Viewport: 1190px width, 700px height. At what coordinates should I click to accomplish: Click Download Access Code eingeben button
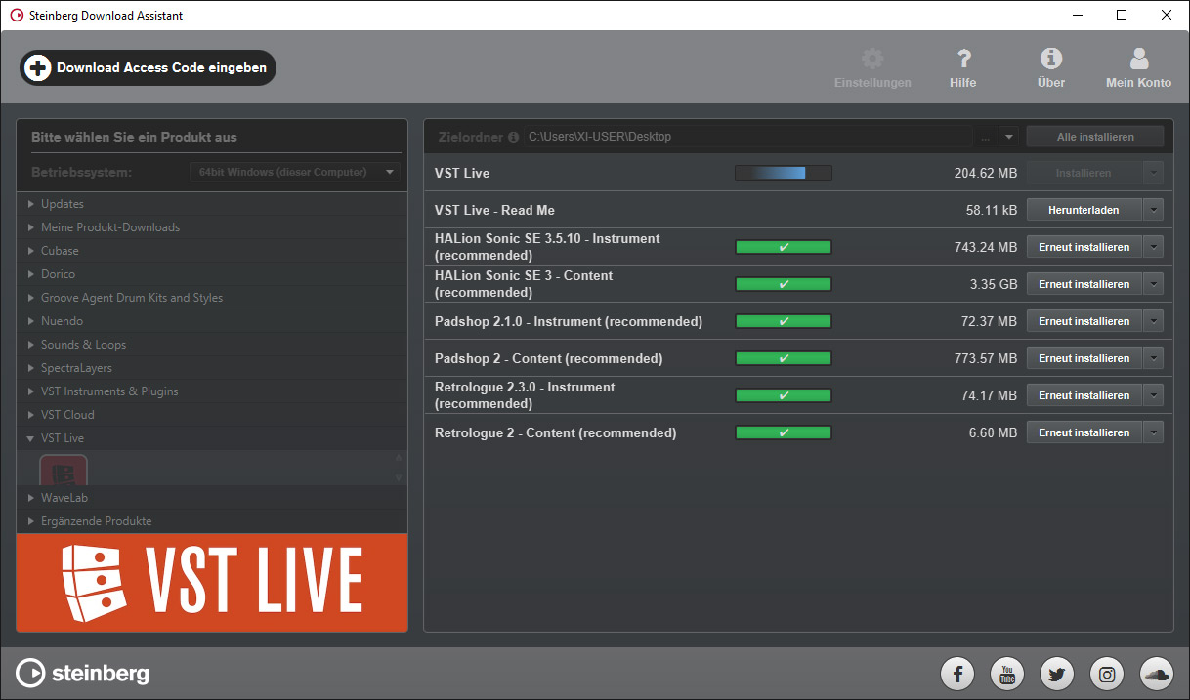(149, 68)
